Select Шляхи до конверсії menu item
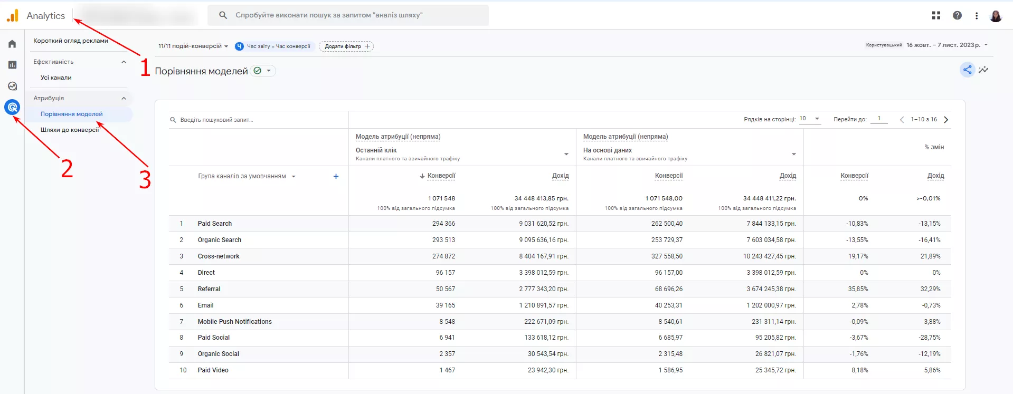 click(70, 130)
